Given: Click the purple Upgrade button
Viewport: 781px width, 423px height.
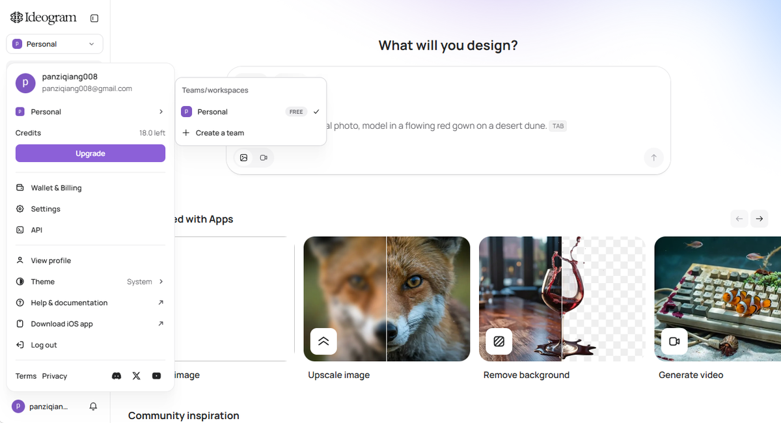Looking at the screenshot, I should 90,154.
